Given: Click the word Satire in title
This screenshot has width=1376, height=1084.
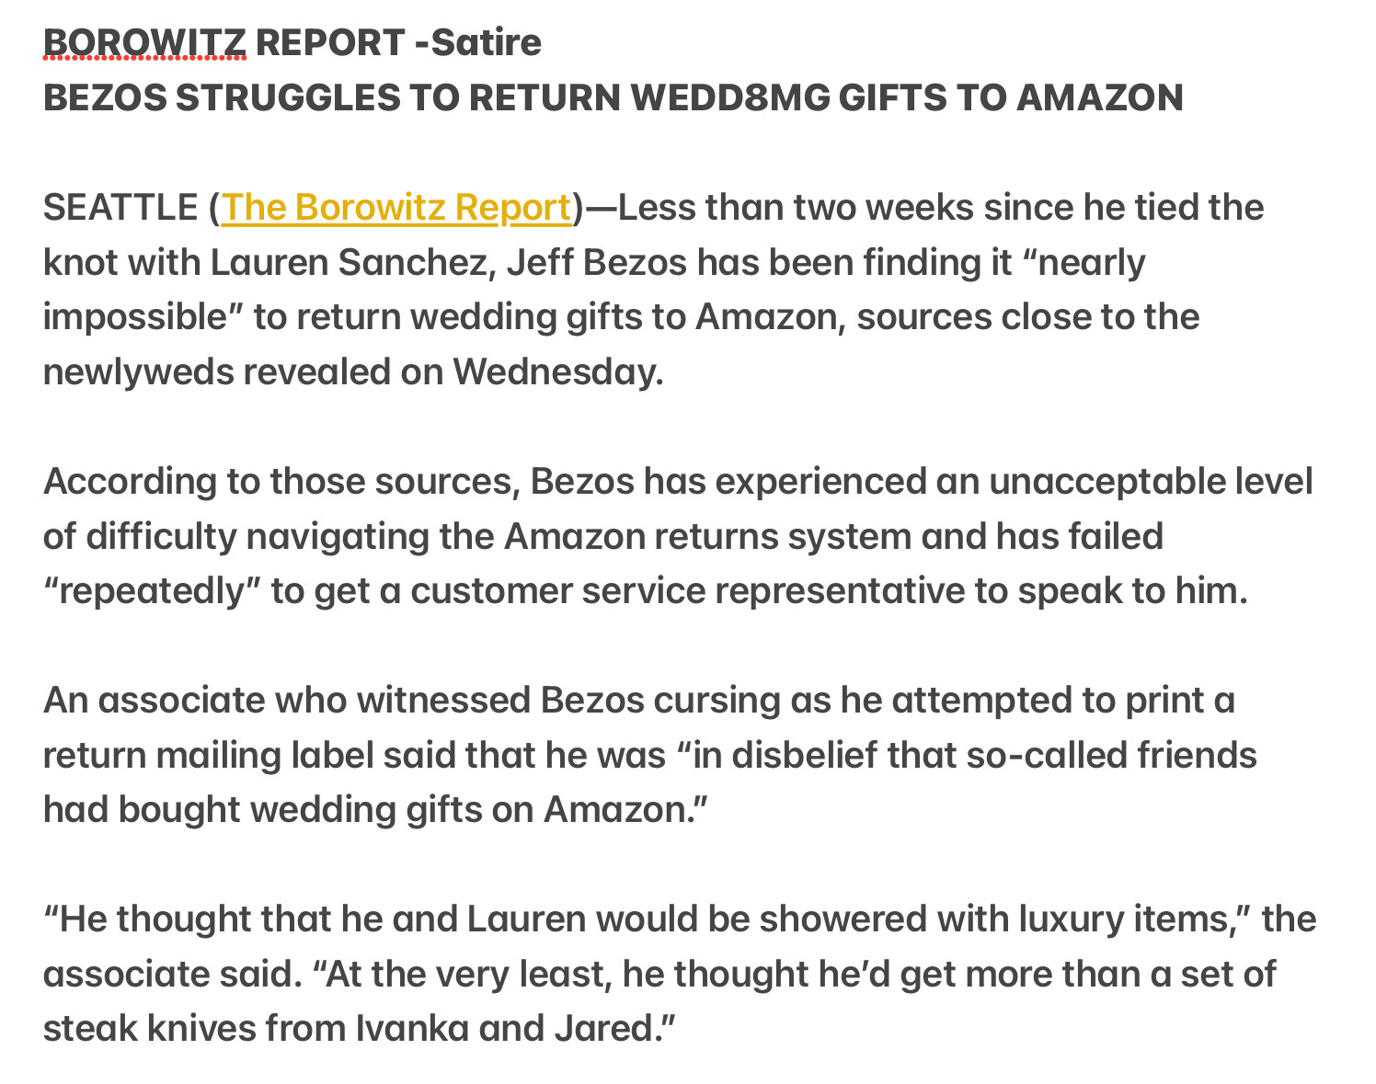Looking at the screenshot, I should point(486,42).
